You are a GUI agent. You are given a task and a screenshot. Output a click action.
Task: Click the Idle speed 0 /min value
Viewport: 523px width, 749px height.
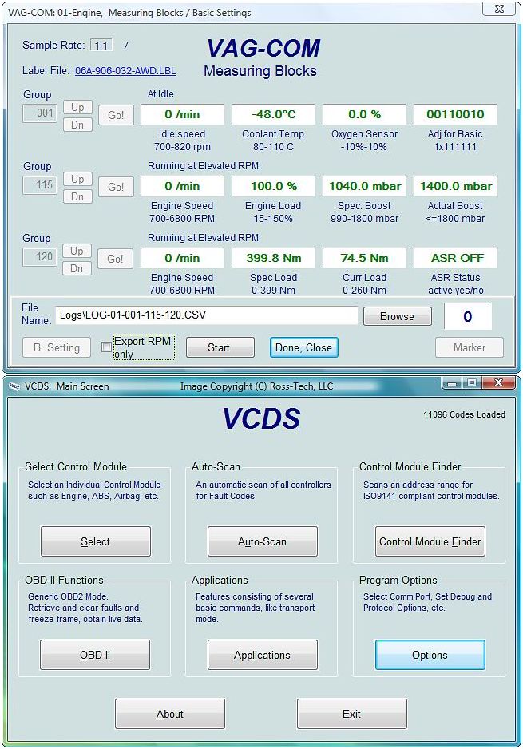click(182, 114)
